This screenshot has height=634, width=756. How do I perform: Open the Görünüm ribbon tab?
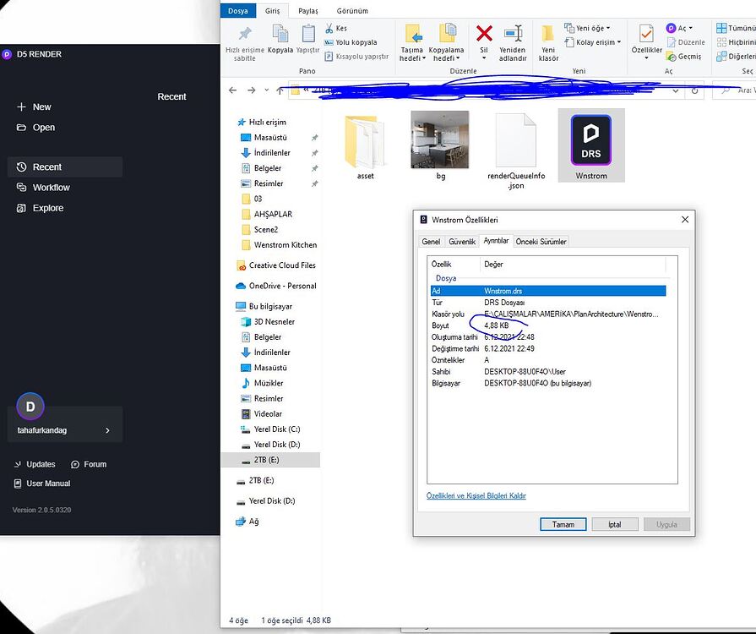click(352, 11)
